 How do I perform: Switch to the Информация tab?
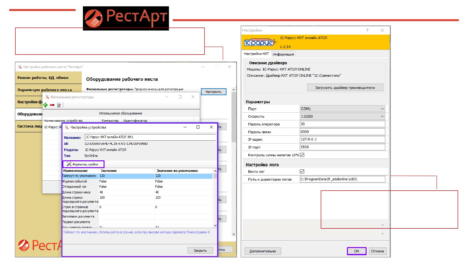point(283,54)
